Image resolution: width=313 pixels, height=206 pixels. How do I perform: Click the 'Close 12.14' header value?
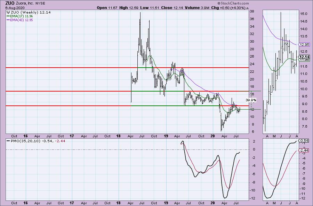pos(172,8)
